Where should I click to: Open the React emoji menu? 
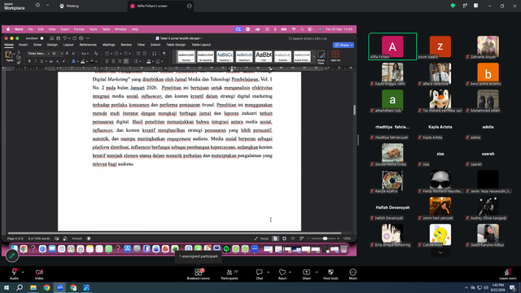pyautogui.click(x=282, y=274)
